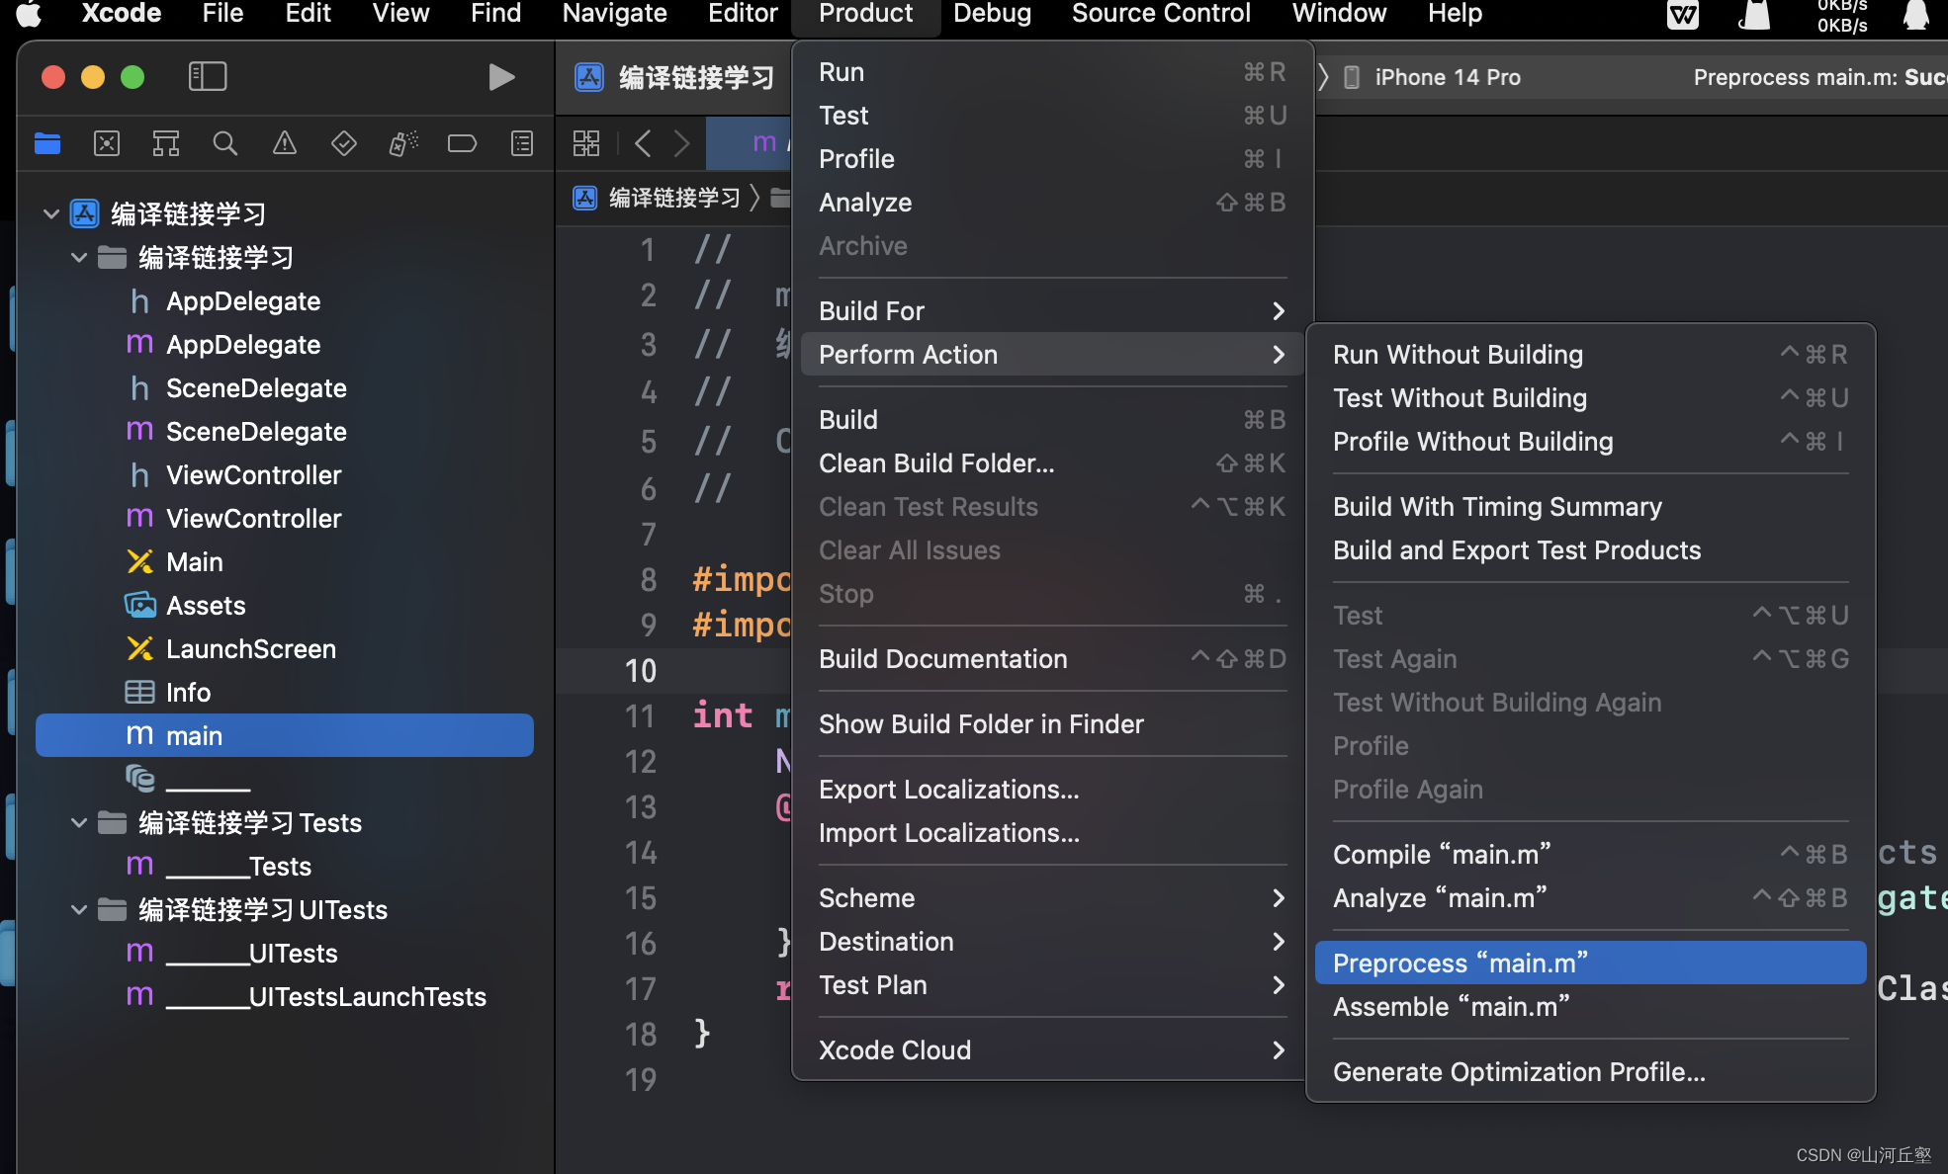Open the Navigate menu
The image size is (1948, 1174).
tap(614, 14)
